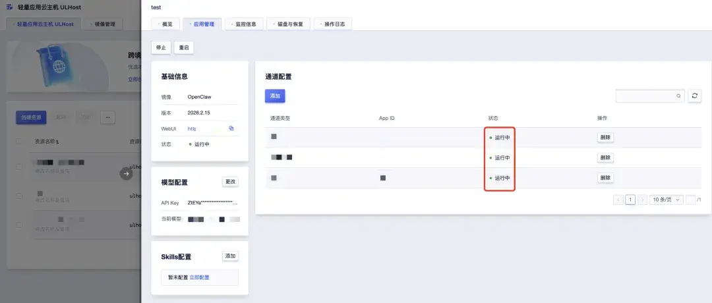Click the 基础信息 heading

pos(174,76)
